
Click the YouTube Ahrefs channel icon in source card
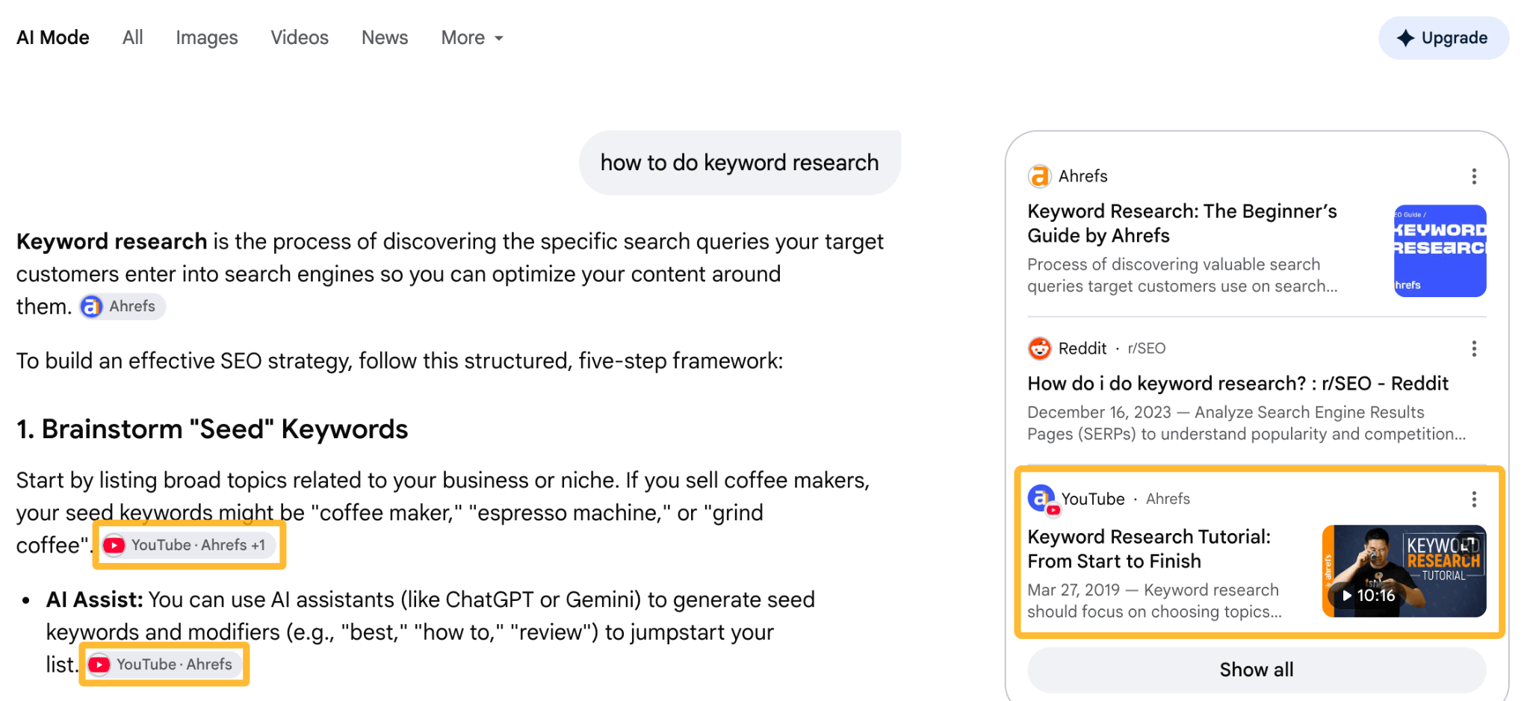coord(1043,499)
